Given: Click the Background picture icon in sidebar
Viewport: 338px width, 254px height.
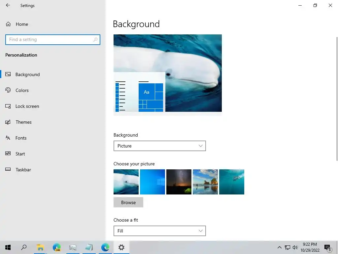Looking at the screenshot, I should tap(8, 74).
